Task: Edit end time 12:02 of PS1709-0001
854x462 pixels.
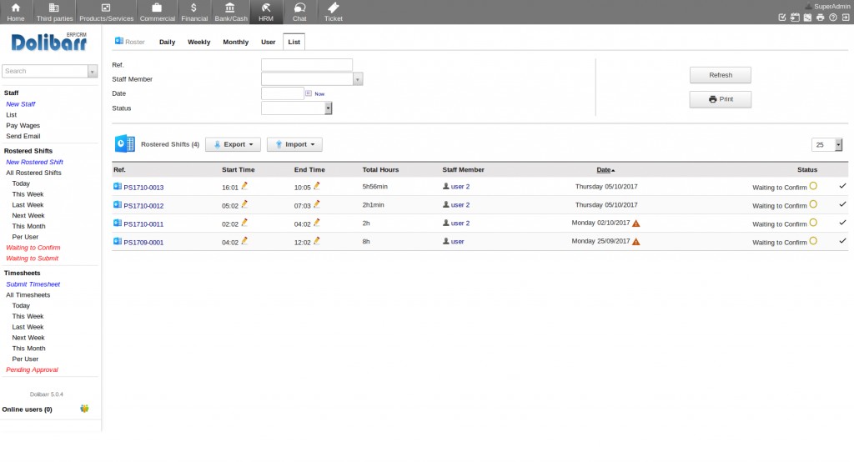Action: [317, 241]
